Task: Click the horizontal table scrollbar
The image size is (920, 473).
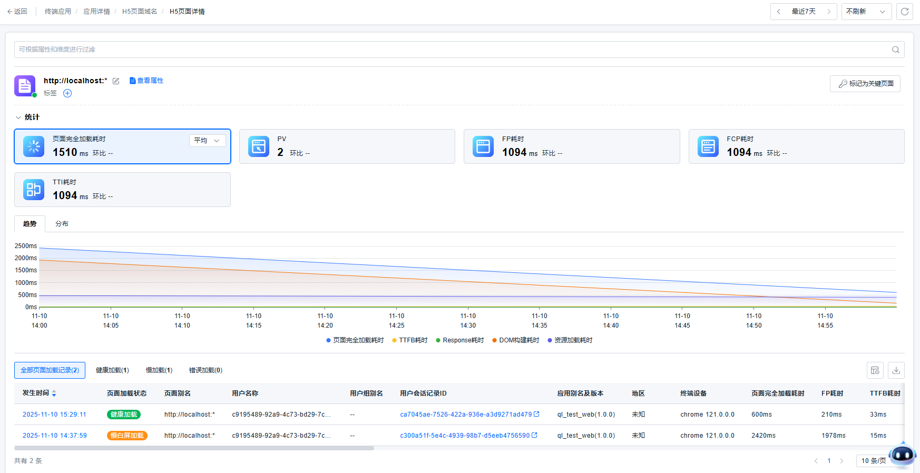Action: 194,448
